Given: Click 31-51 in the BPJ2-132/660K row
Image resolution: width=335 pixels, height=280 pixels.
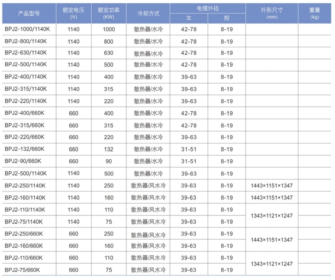Looking at the screenshot, I should click(x=189, y=149).
